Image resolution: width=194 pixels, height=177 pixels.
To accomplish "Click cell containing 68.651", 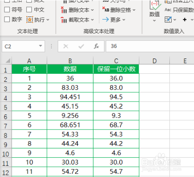I will 70,125.
